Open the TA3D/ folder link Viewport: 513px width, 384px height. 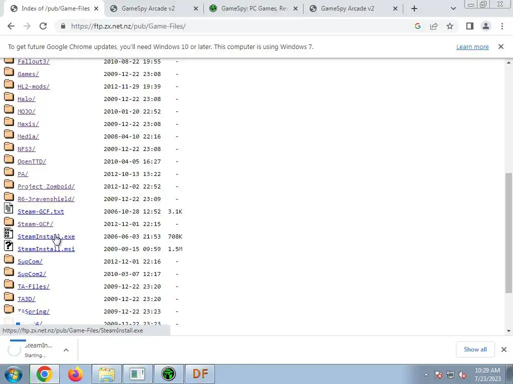pos(27,299)
